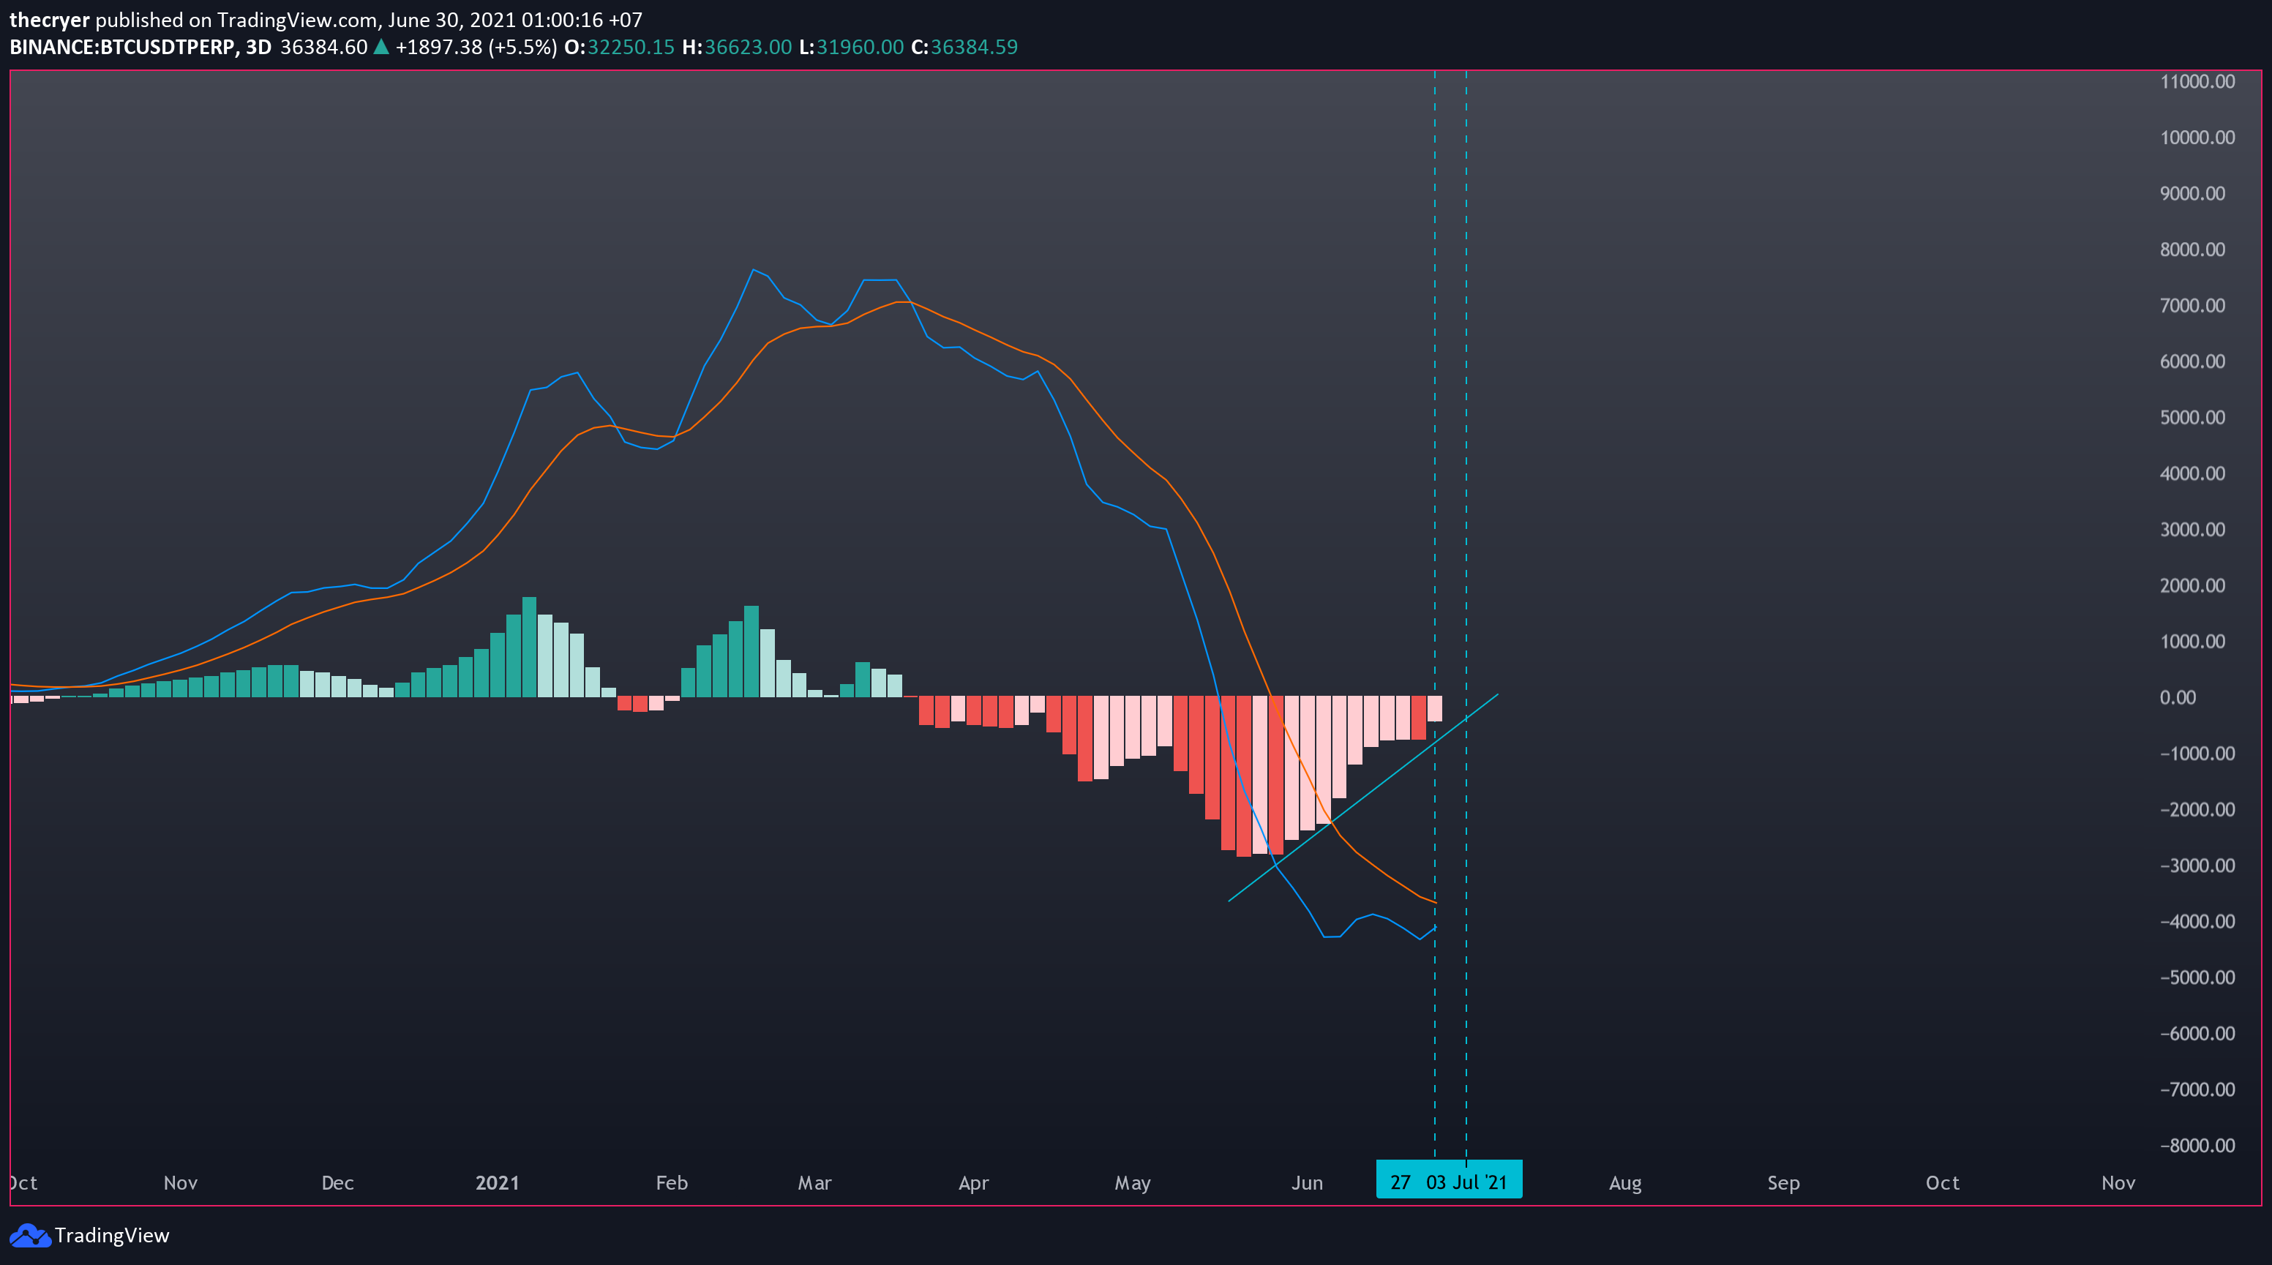Click the high value H:36623.00

click(736, 48)
